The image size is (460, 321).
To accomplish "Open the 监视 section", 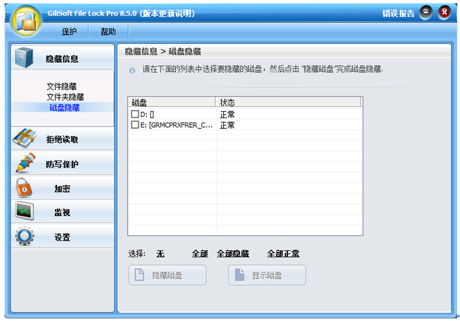I will click(x=62, y=212).
